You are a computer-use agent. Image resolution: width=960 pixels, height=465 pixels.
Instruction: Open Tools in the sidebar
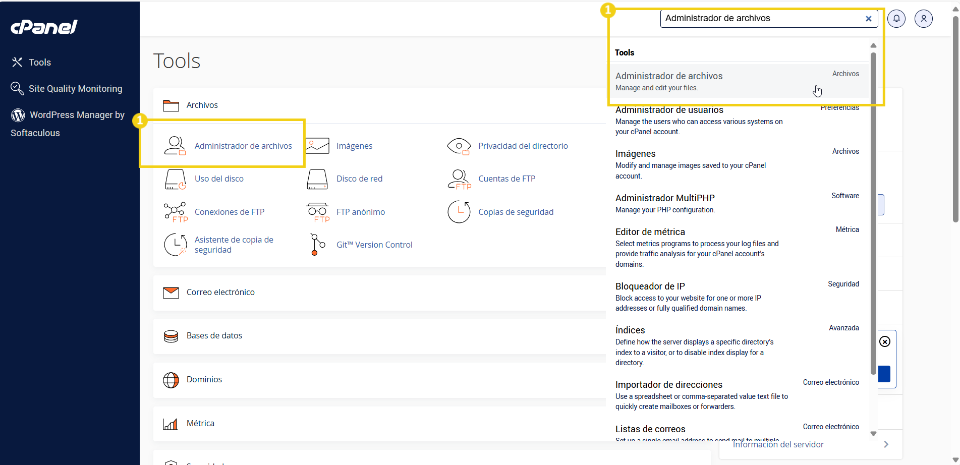tap(39, 63)
